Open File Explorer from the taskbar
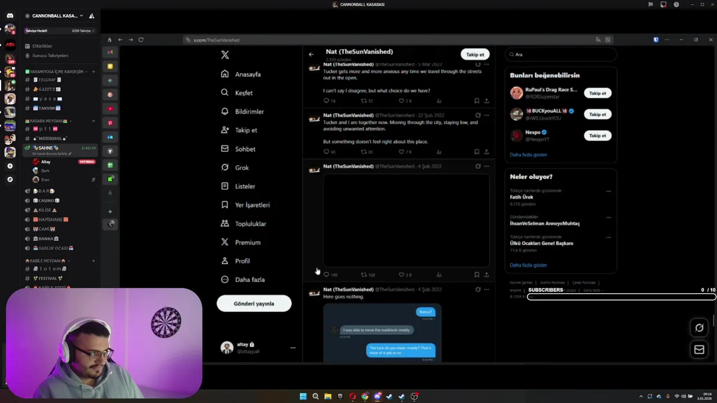The height and width of the screenshot is (403, 717). point(328,396)
